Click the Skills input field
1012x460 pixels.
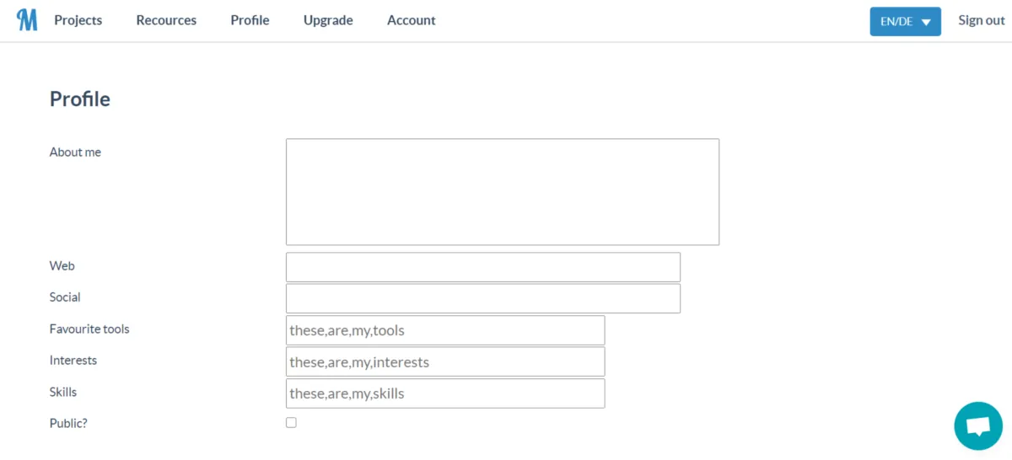pyautogui.click(x=444, y=393)
